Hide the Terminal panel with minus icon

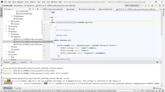pos(161,62)
